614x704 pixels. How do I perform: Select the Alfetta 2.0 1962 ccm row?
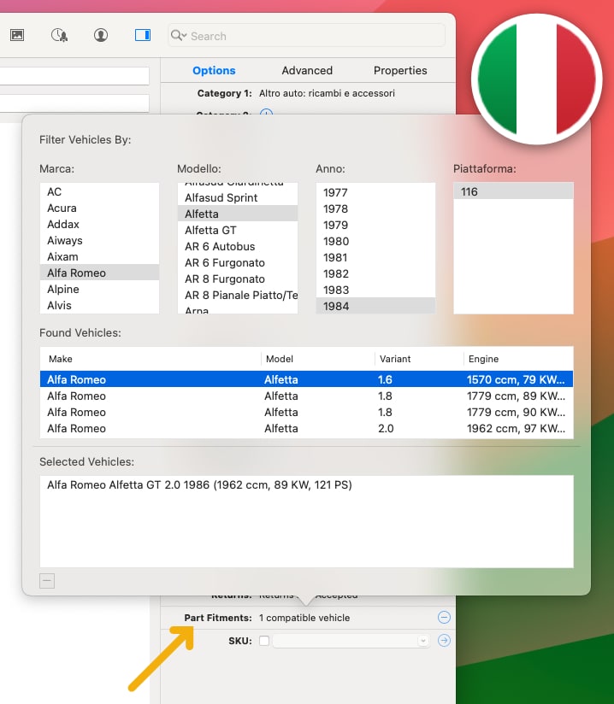(x=306, y=428)
